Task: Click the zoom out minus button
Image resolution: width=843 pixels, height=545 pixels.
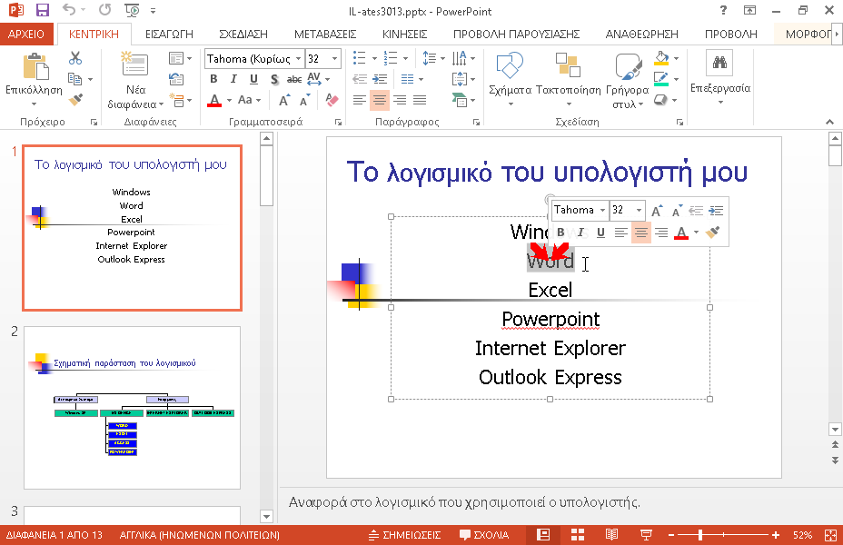Action: coord(671,535)
